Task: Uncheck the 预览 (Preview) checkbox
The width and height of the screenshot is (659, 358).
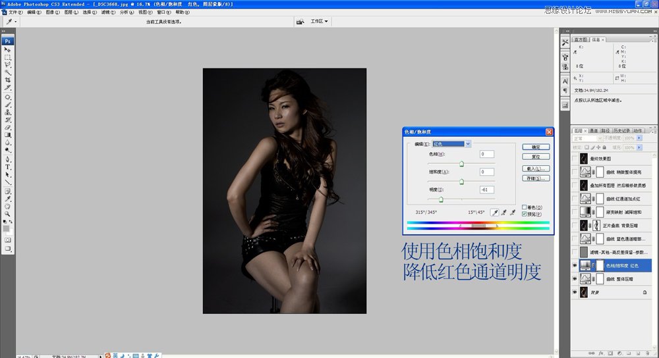Action: [525, 215]
